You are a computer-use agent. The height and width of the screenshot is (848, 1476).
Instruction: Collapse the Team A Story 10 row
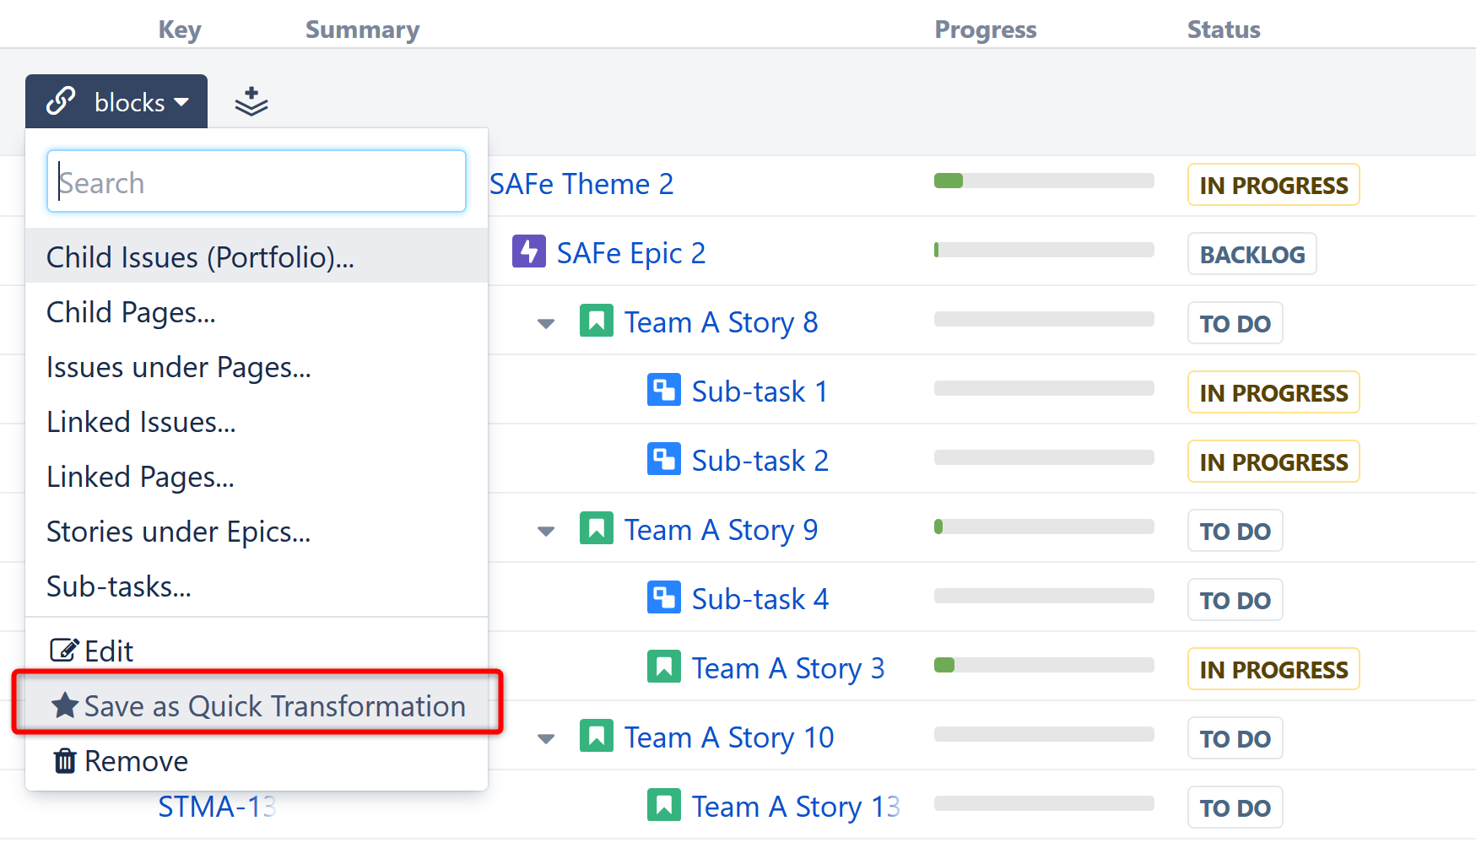[546, 738]
